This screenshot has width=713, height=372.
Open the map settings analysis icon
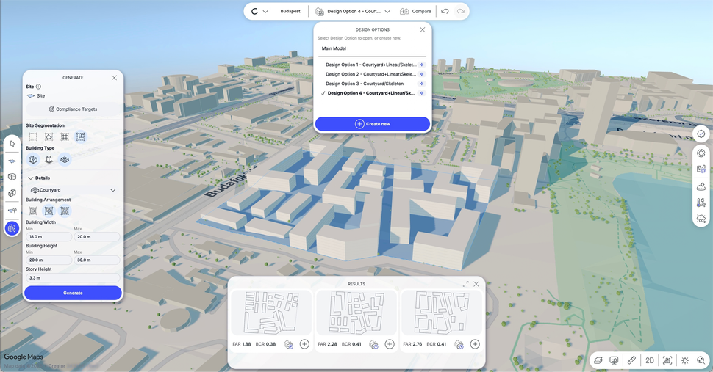point(701,169)
